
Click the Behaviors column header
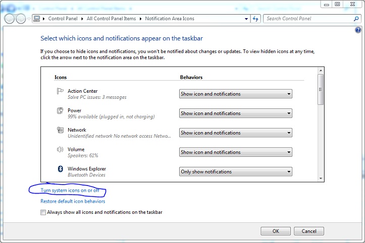coord(191,77)
